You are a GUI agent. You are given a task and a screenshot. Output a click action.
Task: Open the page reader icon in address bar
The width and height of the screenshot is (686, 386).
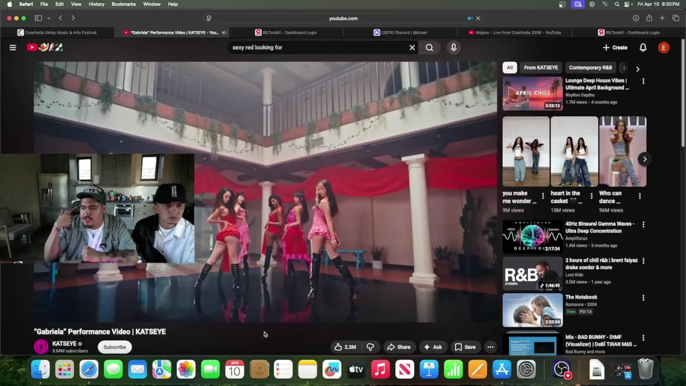coord(208,18)
